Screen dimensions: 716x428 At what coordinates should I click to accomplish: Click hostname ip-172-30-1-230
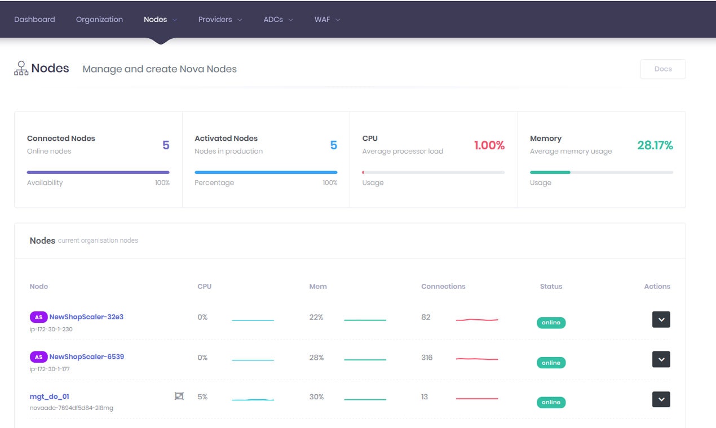click(51, 329)
